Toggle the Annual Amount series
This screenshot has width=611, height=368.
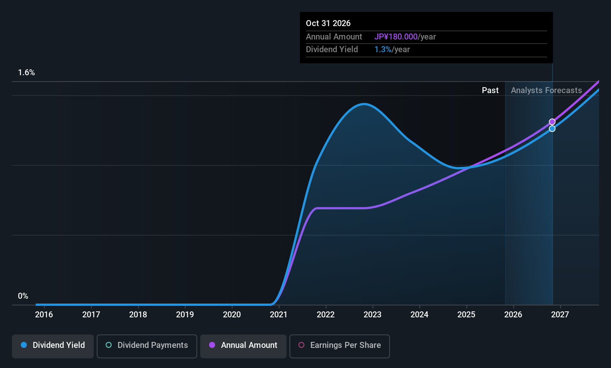pos(243,345)
